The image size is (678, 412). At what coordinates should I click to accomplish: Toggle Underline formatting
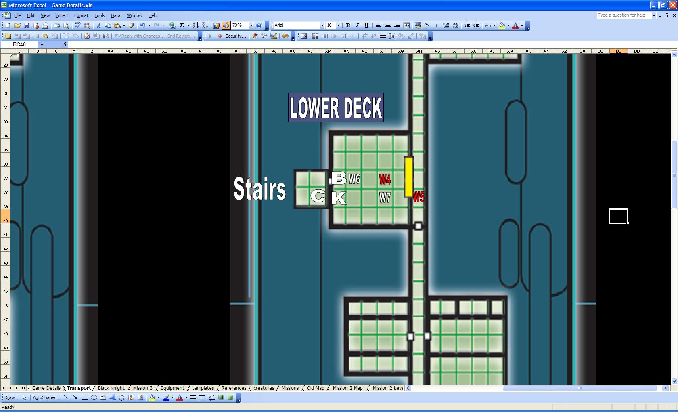click(x=366, y=25)
